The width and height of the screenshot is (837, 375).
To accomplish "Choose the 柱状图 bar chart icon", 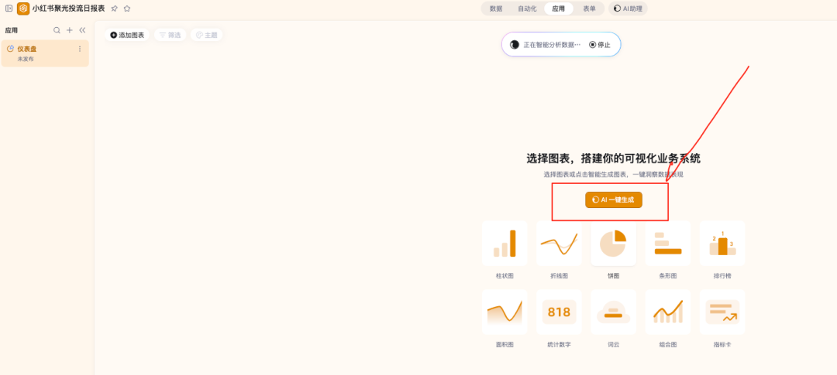I will (x=505, y=244).
